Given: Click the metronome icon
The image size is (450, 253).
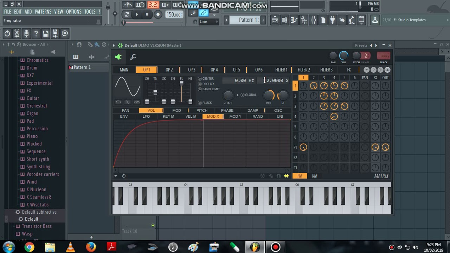Looking at the screenshot, I should 128,5.
